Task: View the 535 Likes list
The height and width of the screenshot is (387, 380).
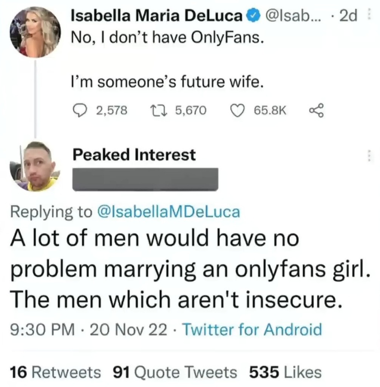Action: coord(285,372)
